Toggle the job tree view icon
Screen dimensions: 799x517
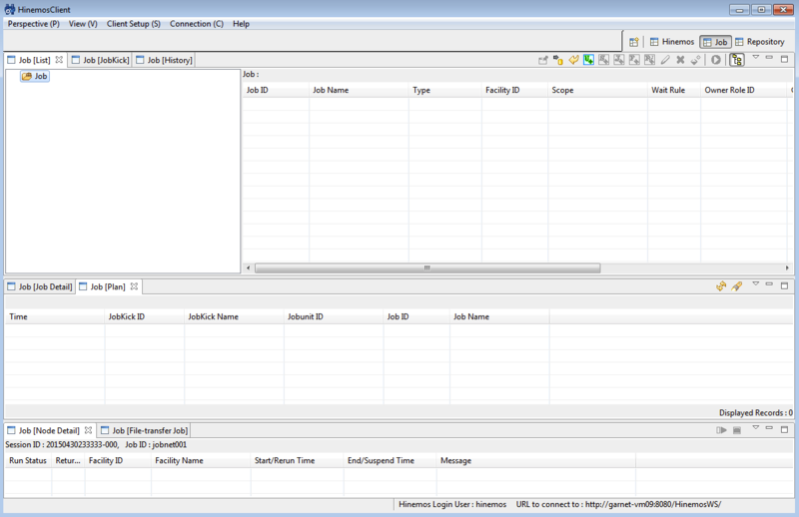pos(737,60)
